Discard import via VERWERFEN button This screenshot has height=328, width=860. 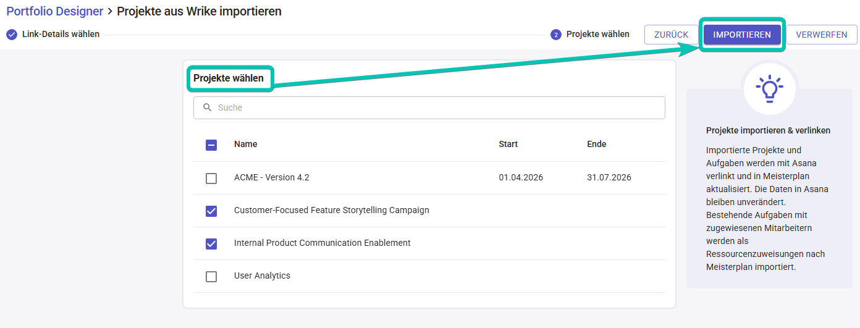821,35
